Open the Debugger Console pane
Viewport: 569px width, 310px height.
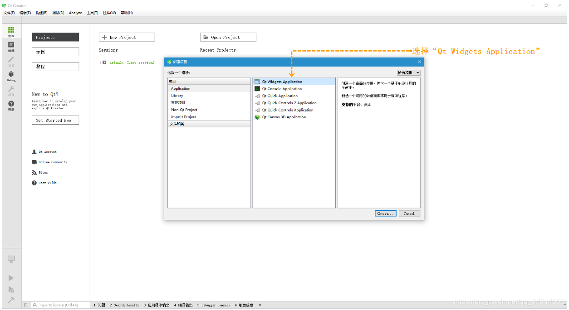point(214,305)
